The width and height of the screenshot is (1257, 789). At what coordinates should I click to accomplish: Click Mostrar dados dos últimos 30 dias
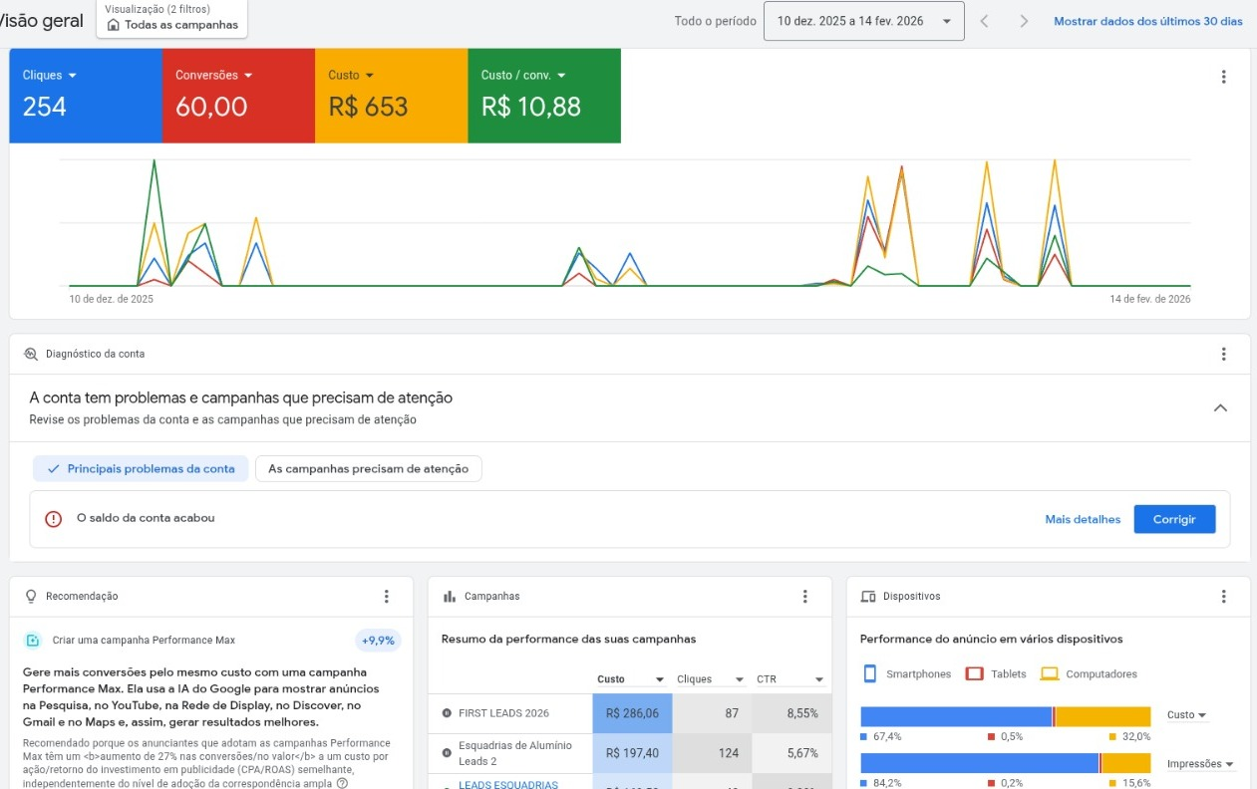1148,21
